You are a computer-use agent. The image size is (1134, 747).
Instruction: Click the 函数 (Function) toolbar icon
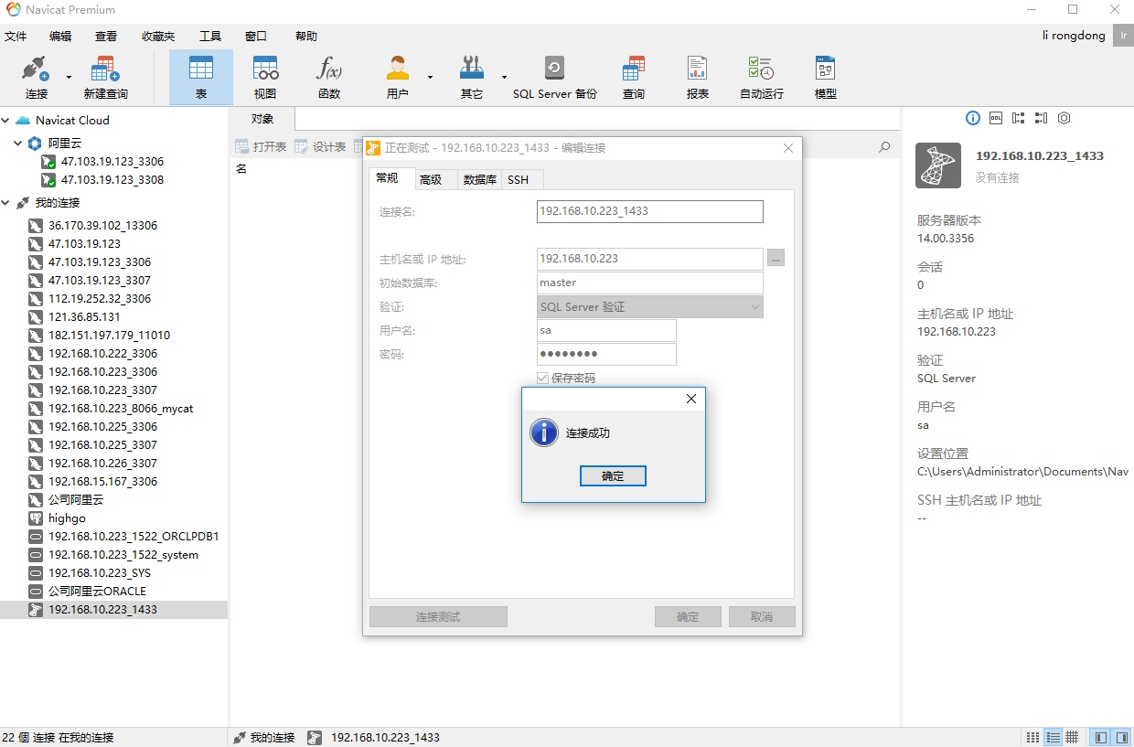point(329,78)
